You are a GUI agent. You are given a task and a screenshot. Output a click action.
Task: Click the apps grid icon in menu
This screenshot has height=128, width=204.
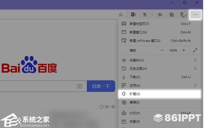click(x=124, y=85)
